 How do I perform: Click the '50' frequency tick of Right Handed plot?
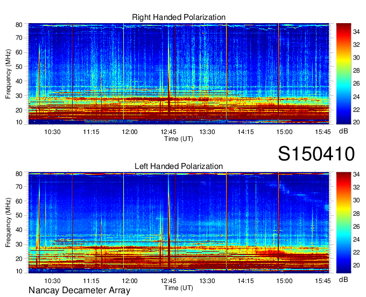(x=19, y=67)
